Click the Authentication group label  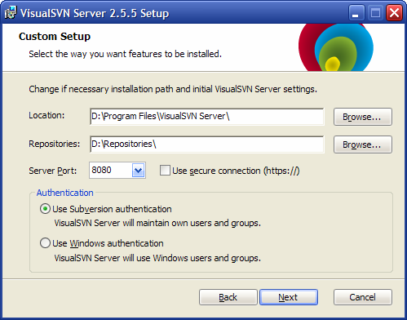65,193
